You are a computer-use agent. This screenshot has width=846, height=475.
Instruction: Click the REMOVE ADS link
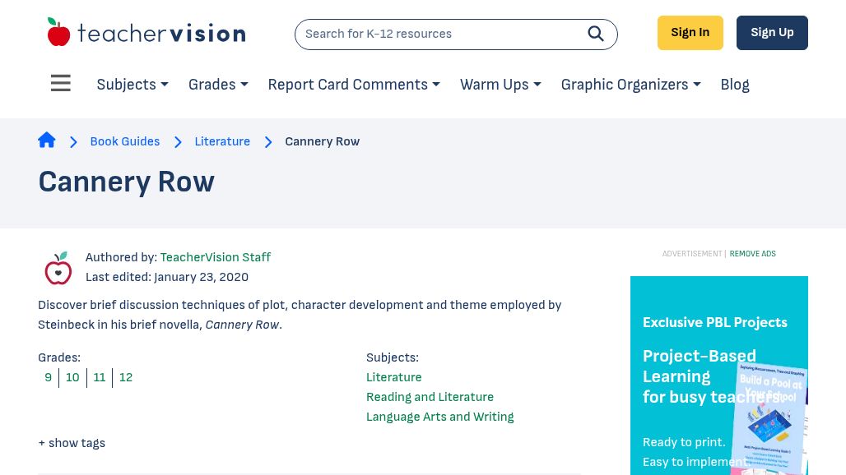[752, 254]
